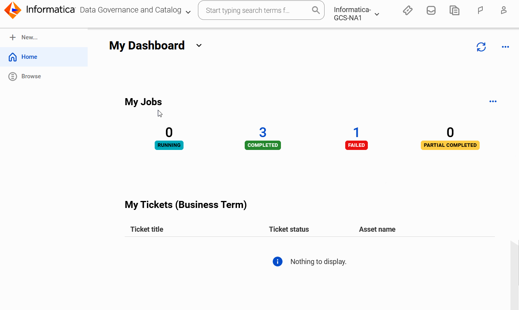Screen dimensions: 519x310
Task: Click into the search terms field
Action: (257, 10)
